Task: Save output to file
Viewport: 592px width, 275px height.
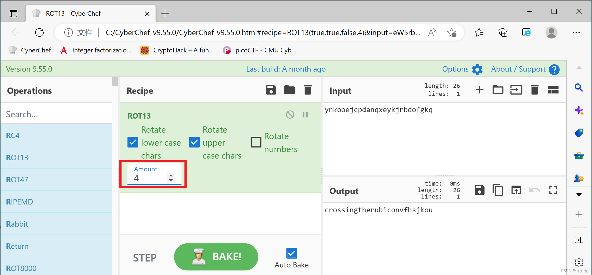Action: click(479, 190)
